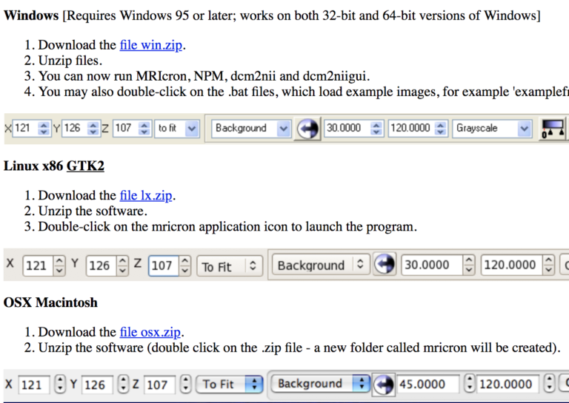The height and width of the screenshot is (403, 569).
Task: Open the Background layer dropdown in OSX toolbar
Action: (320, 385)
